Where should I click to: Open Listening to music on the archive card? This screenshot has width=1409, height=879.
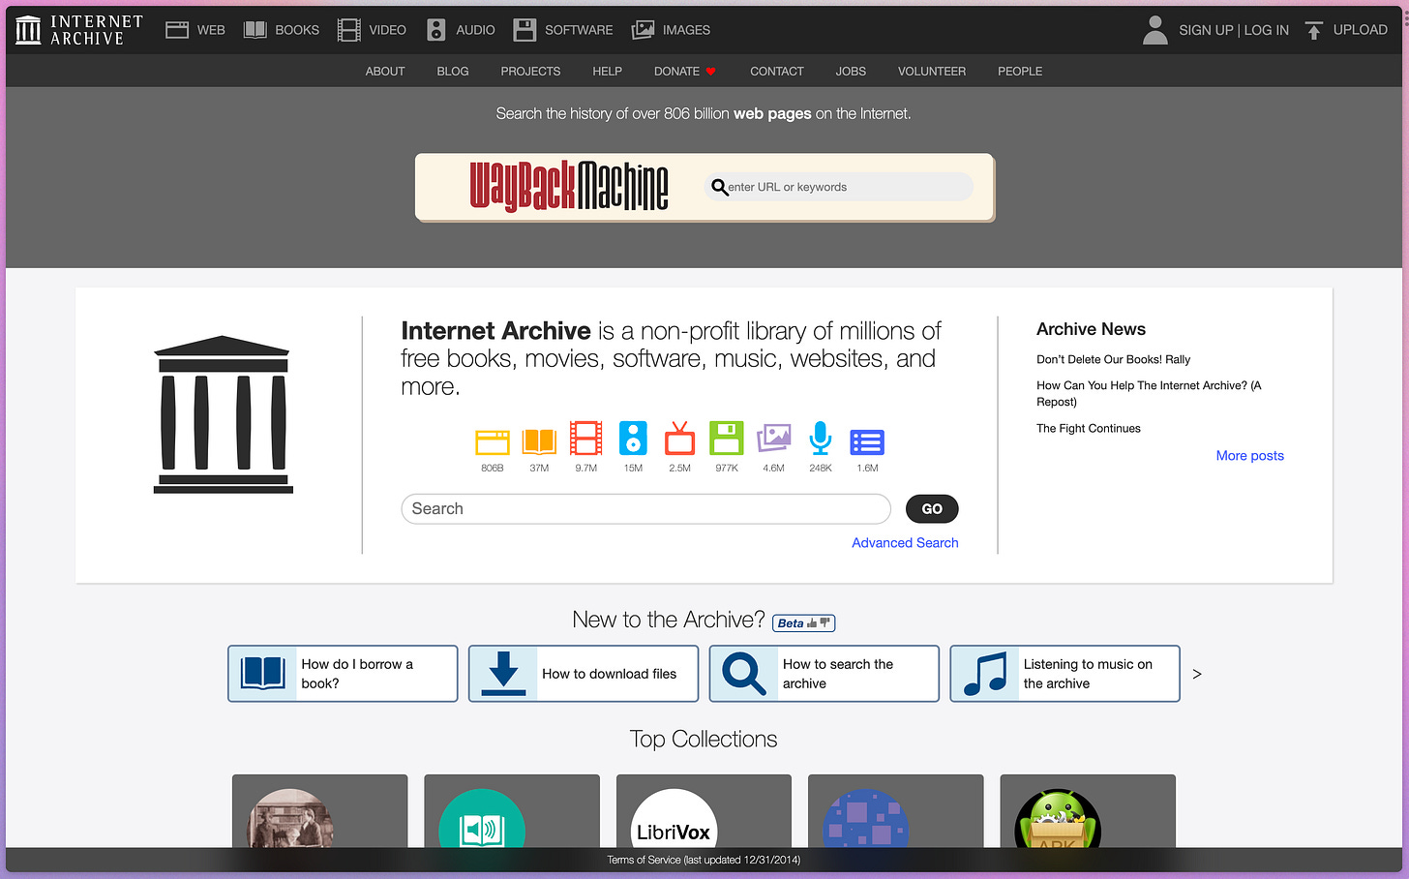tap(1065, 674)
